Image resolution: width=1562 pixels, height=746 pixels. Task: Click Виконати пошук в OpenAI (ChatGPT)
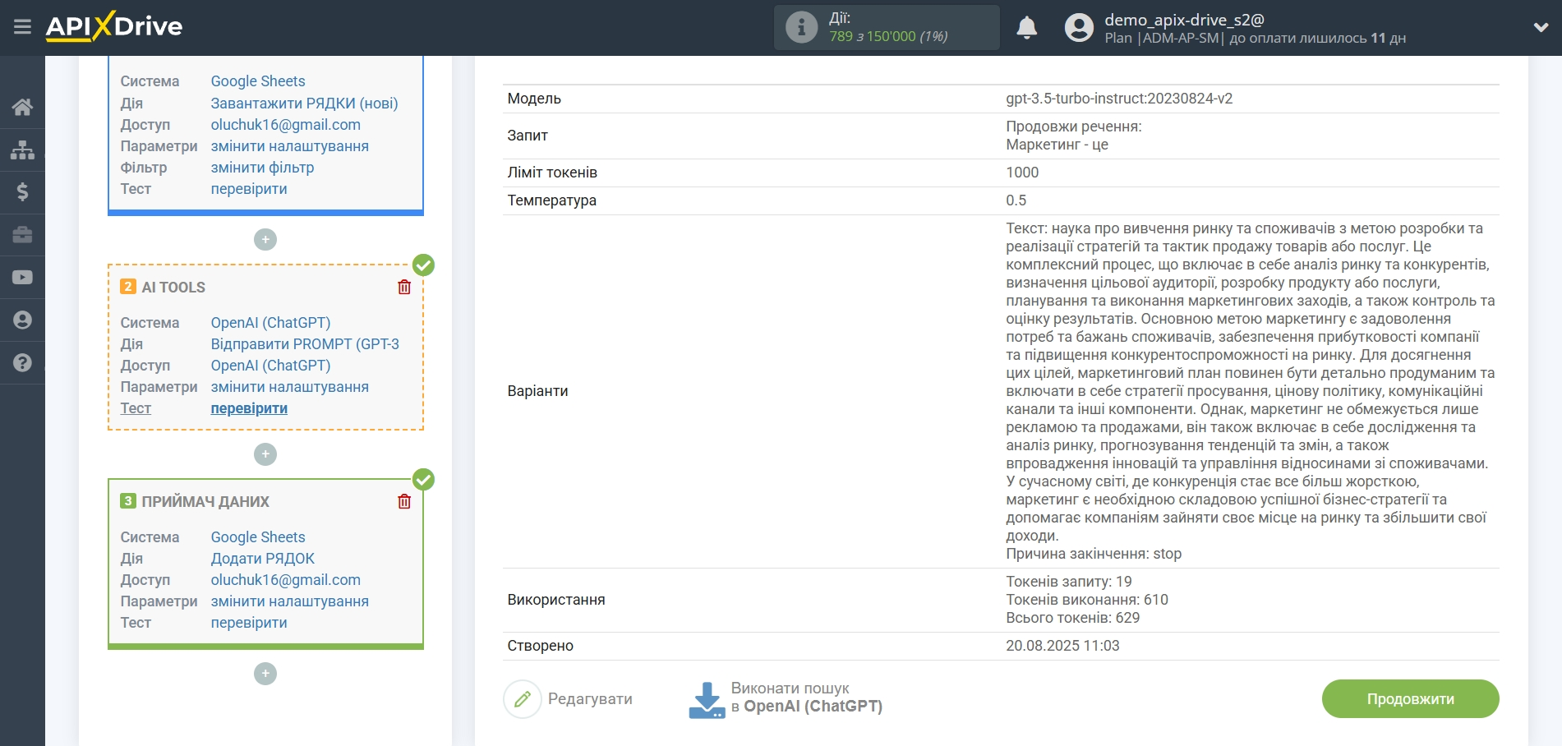tap(806, 698)
